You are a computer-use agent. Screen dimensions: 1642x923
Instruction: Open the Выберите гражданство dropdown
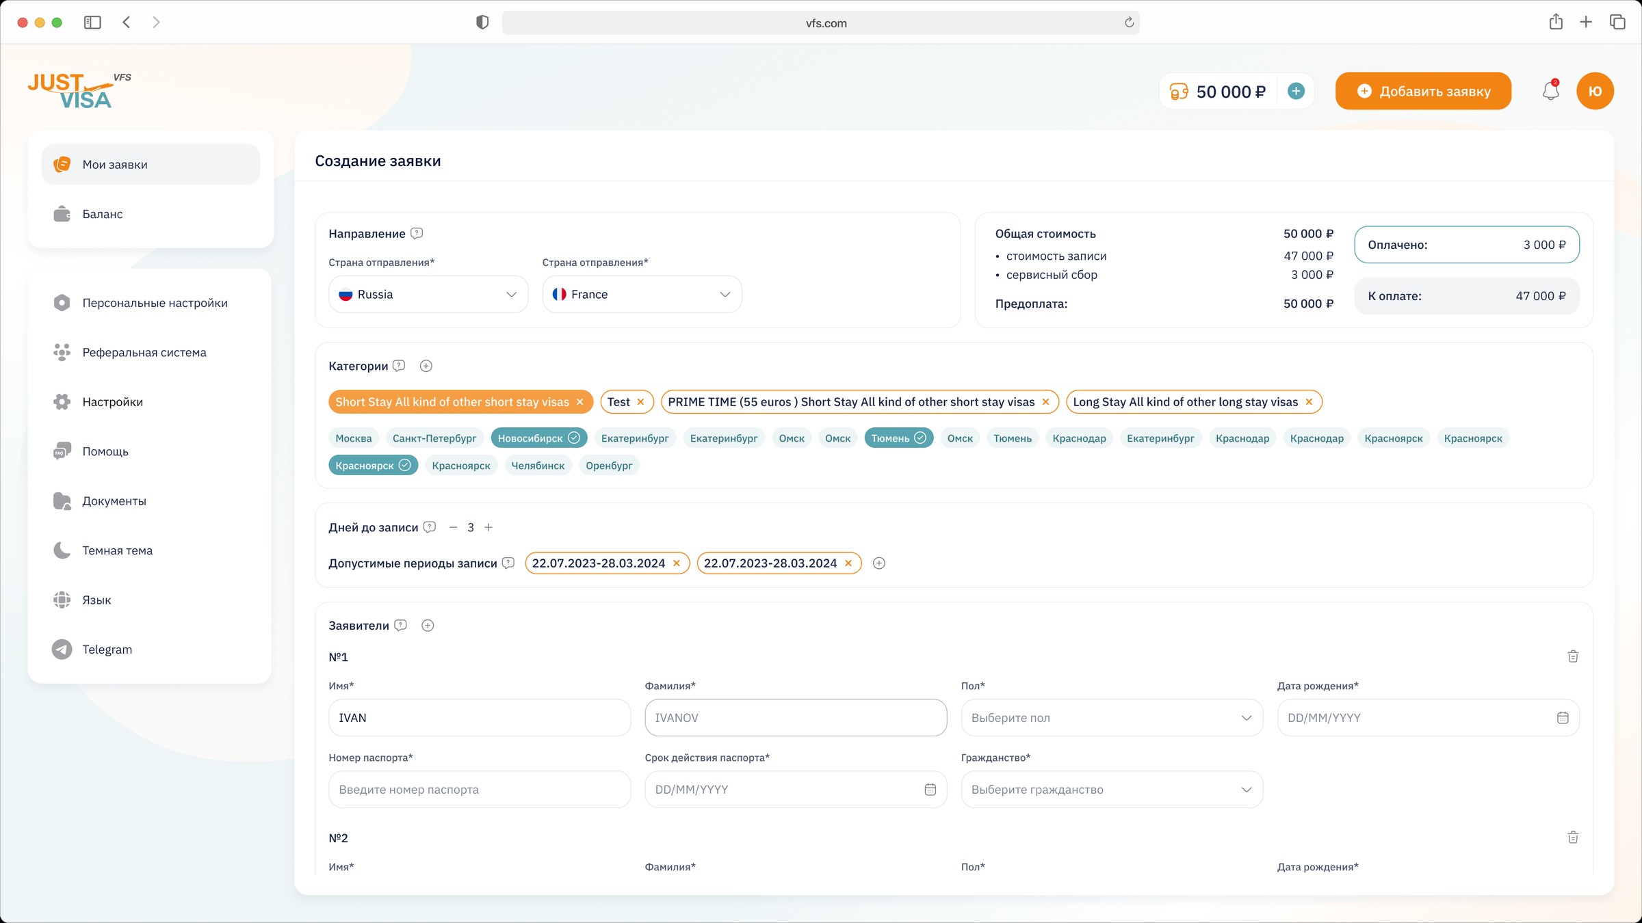click(x=1112, y=789)
